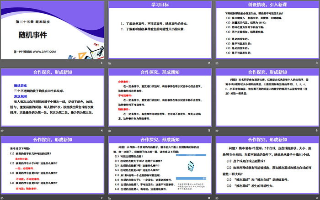Select slide 1 thumbnail titled 随机事件
Screen dimensions: 320x200
(53, 30)
